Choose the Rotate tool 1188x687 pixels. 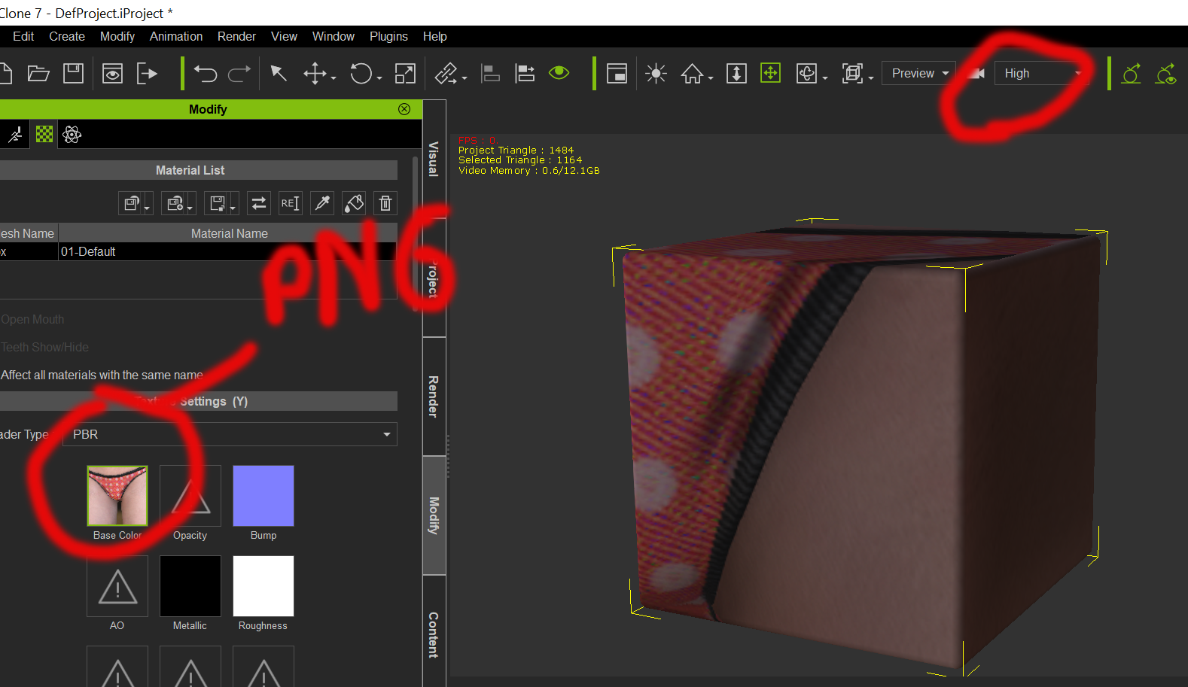(361, 73)
